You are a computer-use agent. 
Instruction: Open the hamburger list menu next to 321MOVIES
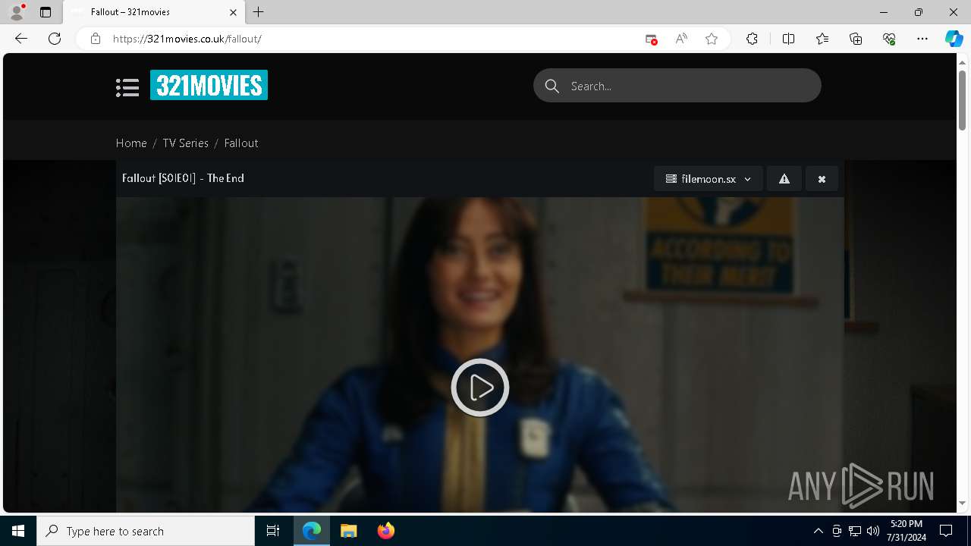click(127, 87)
